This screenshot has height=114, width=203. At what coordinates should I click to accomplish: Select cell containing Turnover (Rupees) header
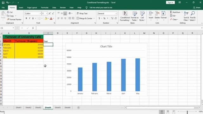click(29, 41)
